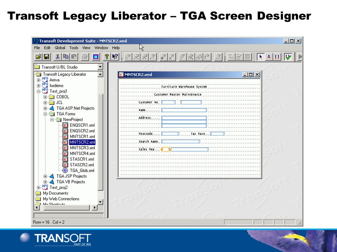Click the green checkmark validate icon
Screen dimensions: 337x252
click(288, 57)
